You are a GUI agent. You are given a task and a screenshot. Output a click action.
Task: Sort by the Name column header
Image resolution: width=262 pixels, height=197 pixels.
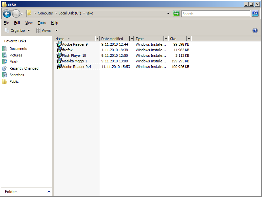tap(75, 39)
